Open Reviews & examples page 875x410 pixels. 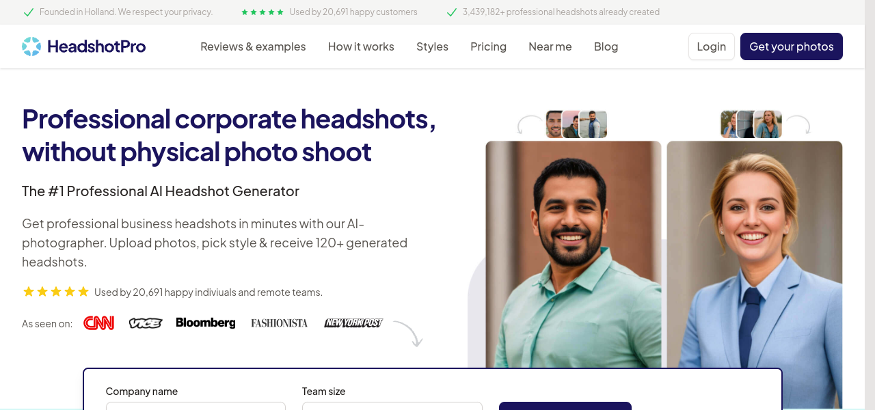[x=253, y=46]
